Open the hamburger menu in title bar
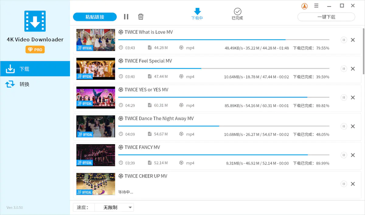 [x=316, y=6]
